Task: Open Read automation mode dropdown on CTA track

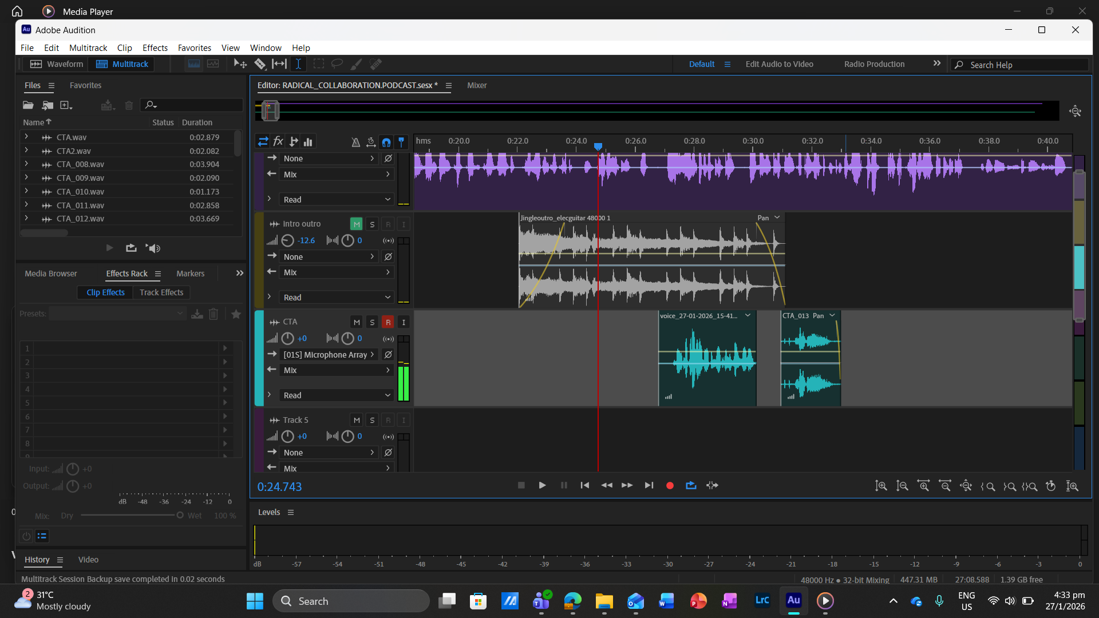Action: coord(337,395)
